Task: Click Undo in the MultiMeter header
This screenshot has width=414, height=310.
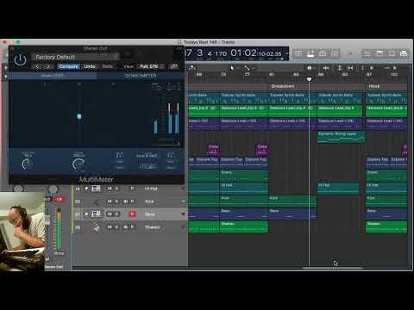Action: coord(90,66)
